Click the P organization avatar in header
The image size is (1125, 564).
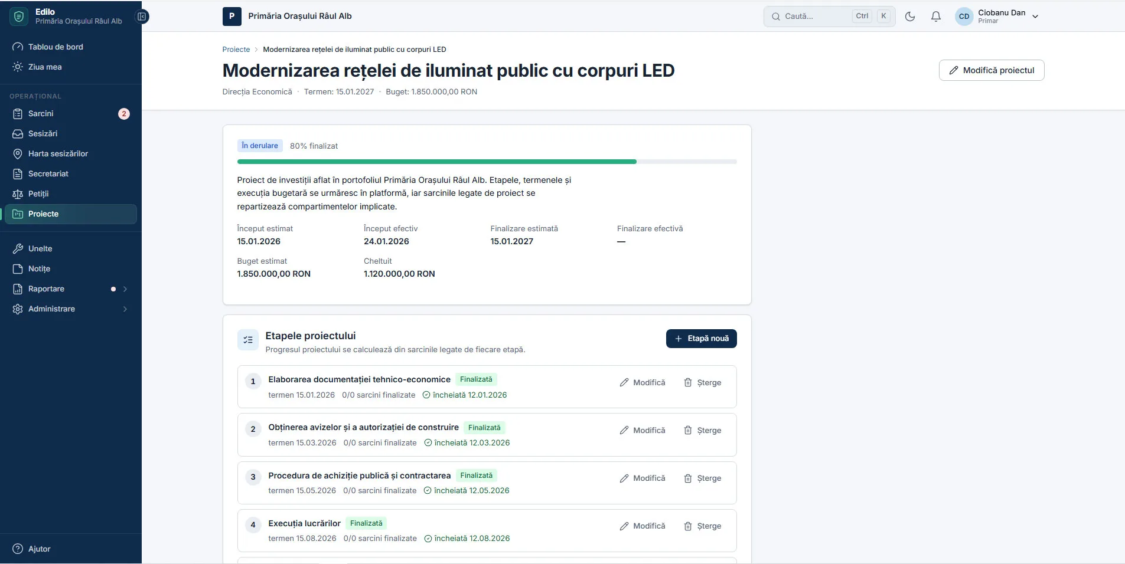pos(232,17)
